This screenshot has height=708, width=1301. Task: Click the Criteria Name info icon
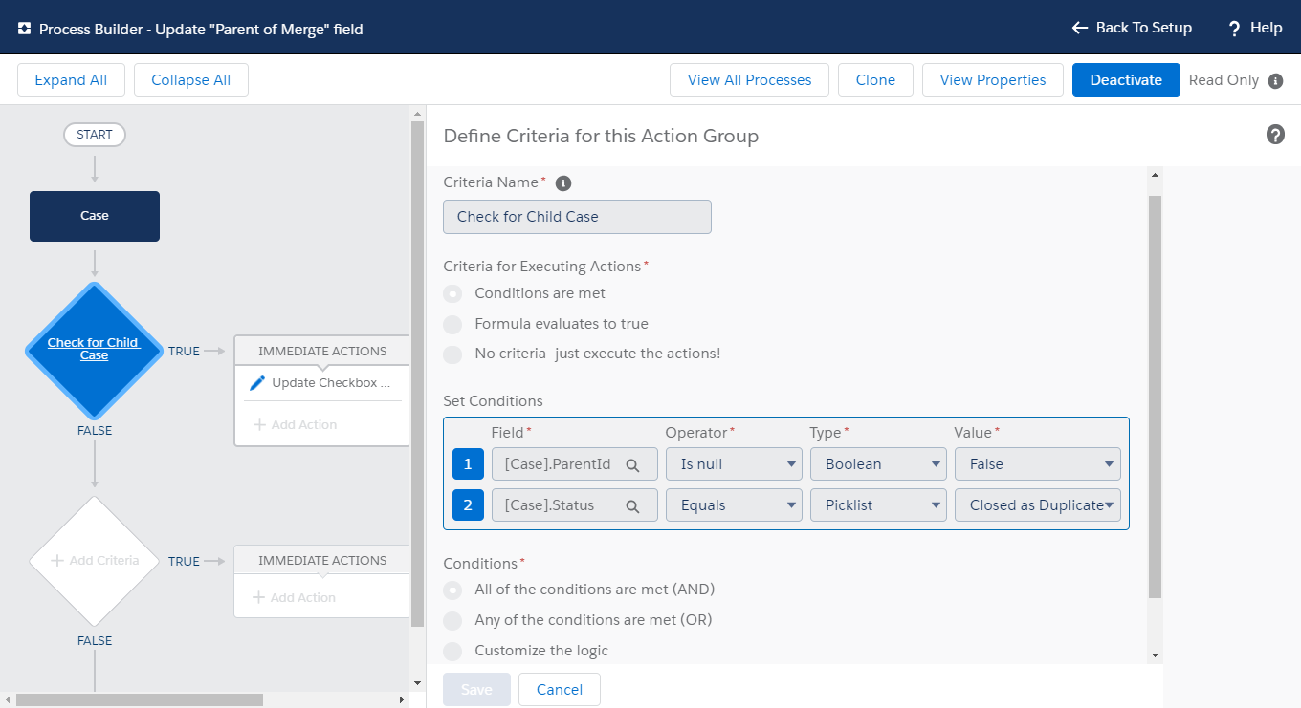coord(563,182)
